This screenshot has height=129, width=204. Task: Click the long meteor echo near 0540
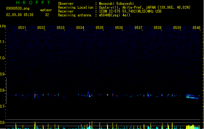pyautogui.click(x=193, y=97)
